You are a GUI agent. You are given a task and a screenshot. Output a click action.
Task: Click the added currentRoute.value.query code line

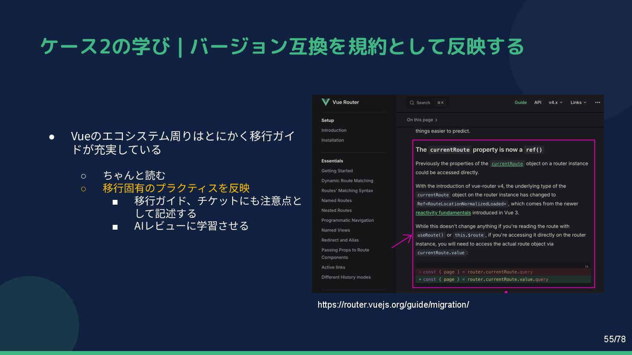503,279
